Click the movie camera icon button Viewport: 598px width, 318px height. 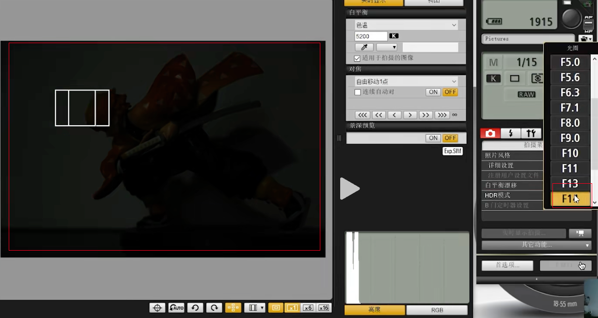click(580, 233)
